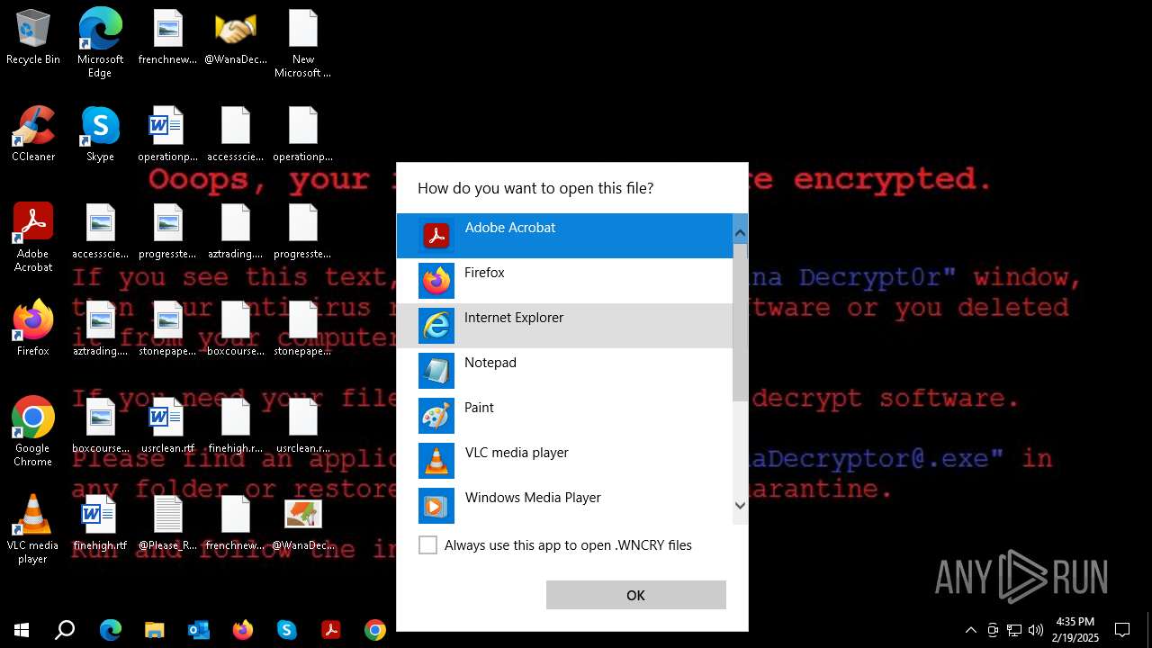Launch Microsoft Edge from the taskbar
The width and height of the screenshot is (1152, 648).
(x=110, y=630)
